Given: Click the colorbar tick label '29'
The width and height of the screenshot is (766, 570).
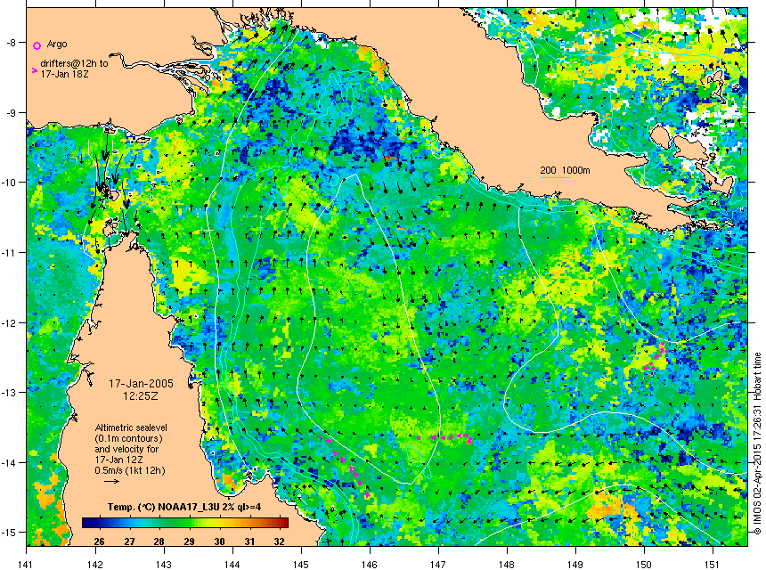Looking at the screenshot, I should 189,541.
